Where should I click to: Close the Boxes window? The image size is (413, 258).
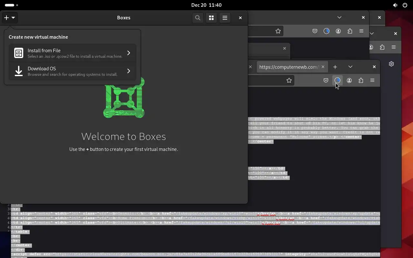click(x=240, y=18)
